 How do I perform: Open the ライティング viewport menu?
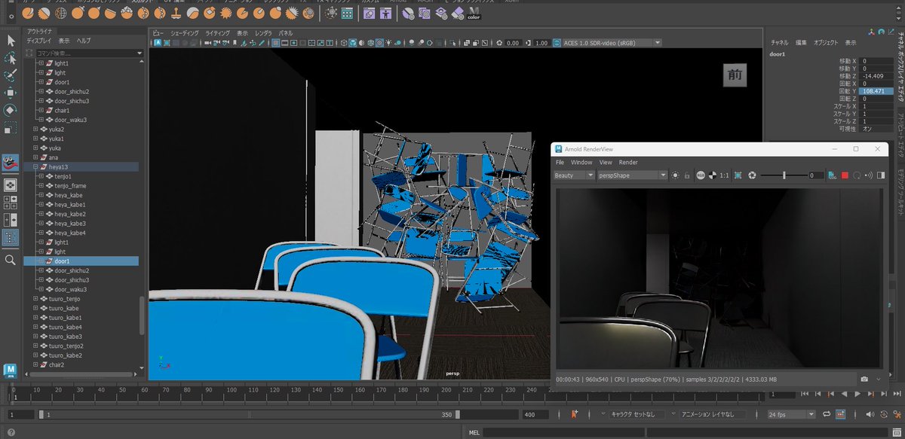click(x=218, y=33)
